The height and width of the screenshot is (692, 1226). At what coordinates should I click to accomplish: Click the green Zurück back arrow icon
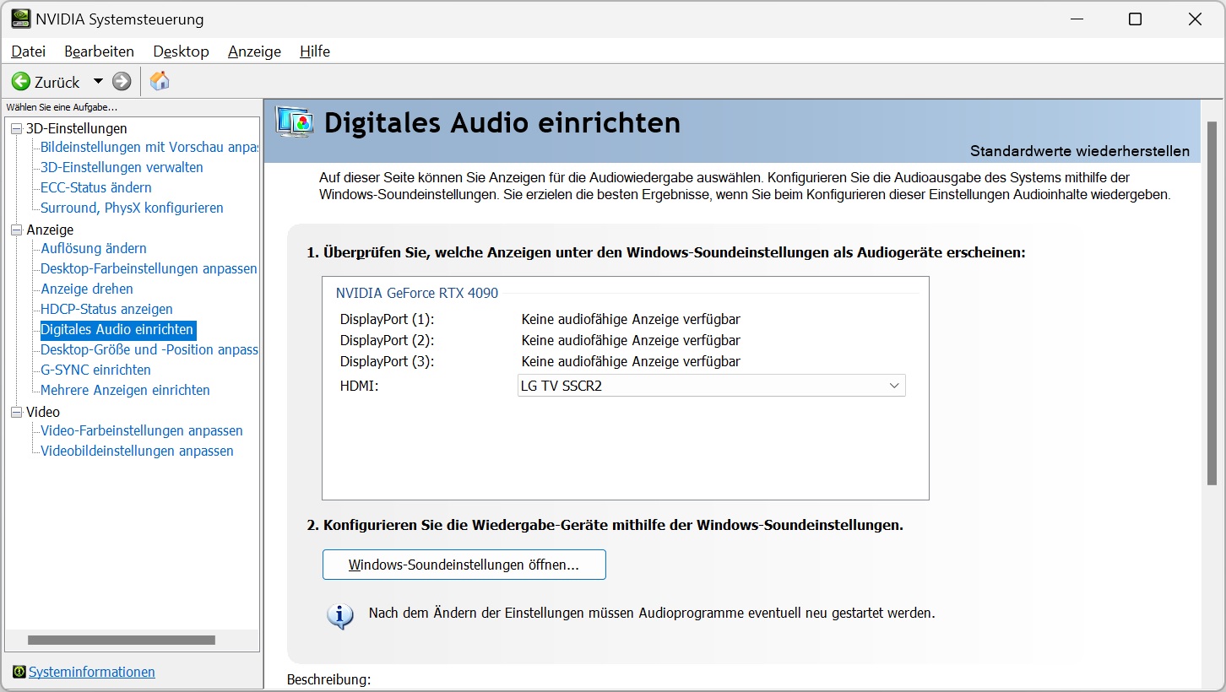[20, 82]
